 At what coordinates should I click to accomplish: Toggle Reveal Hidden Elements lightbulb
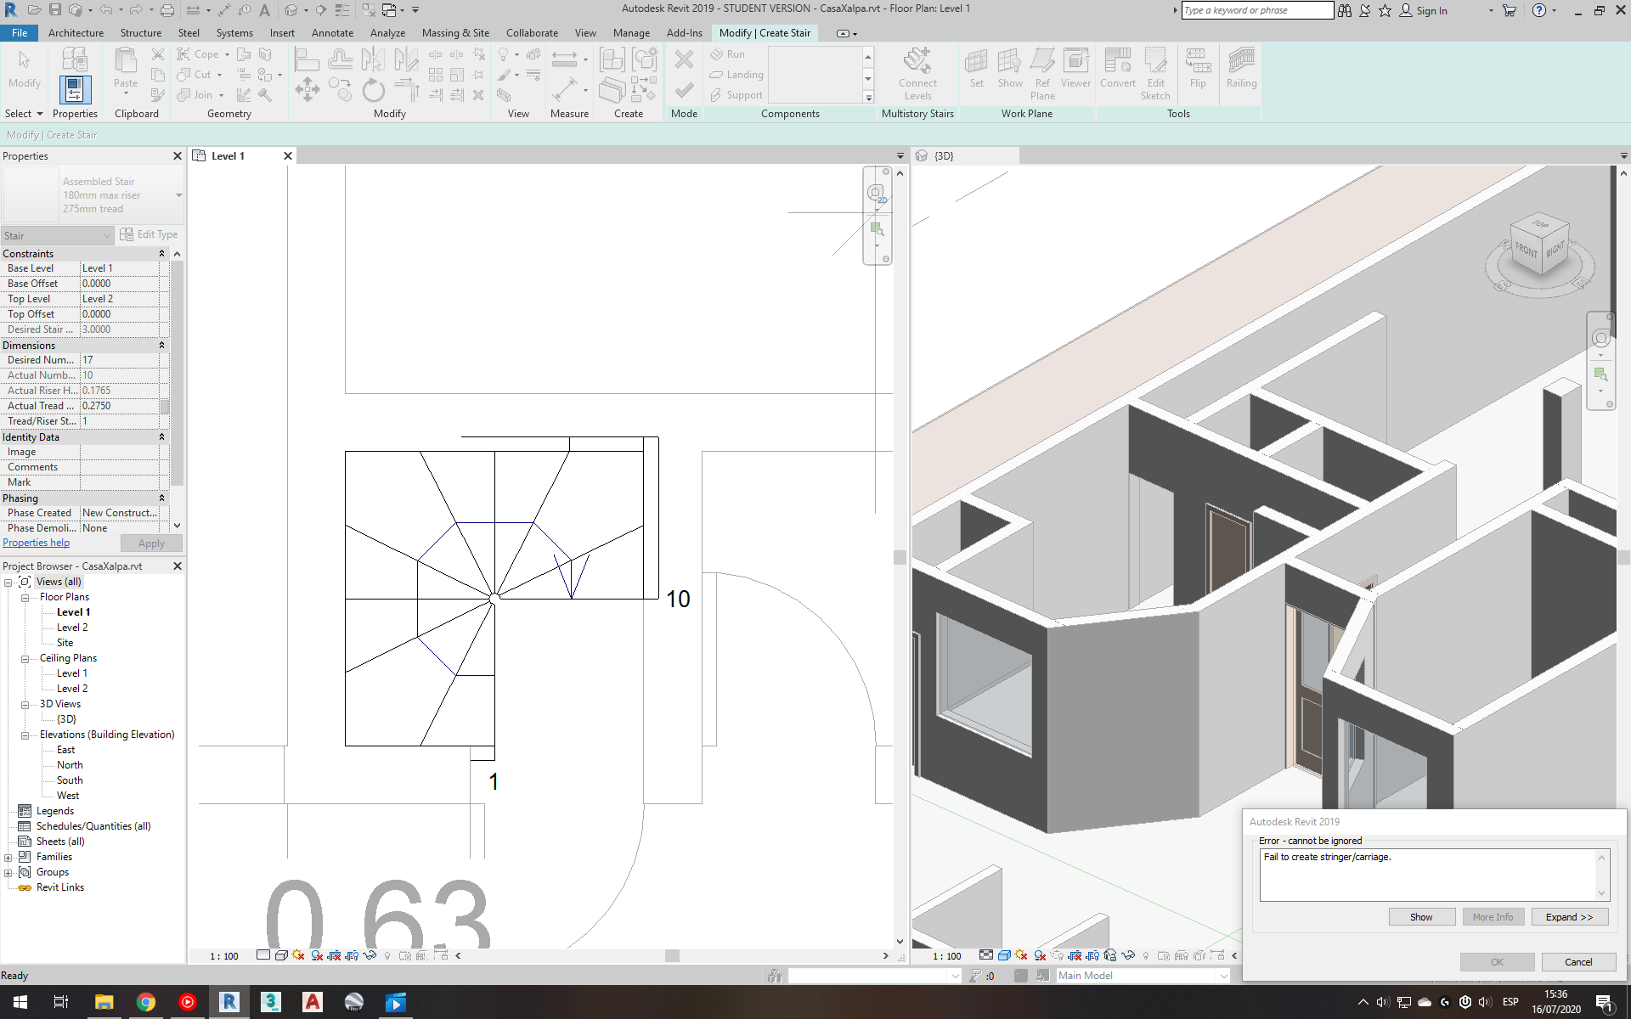pos(387,956)
